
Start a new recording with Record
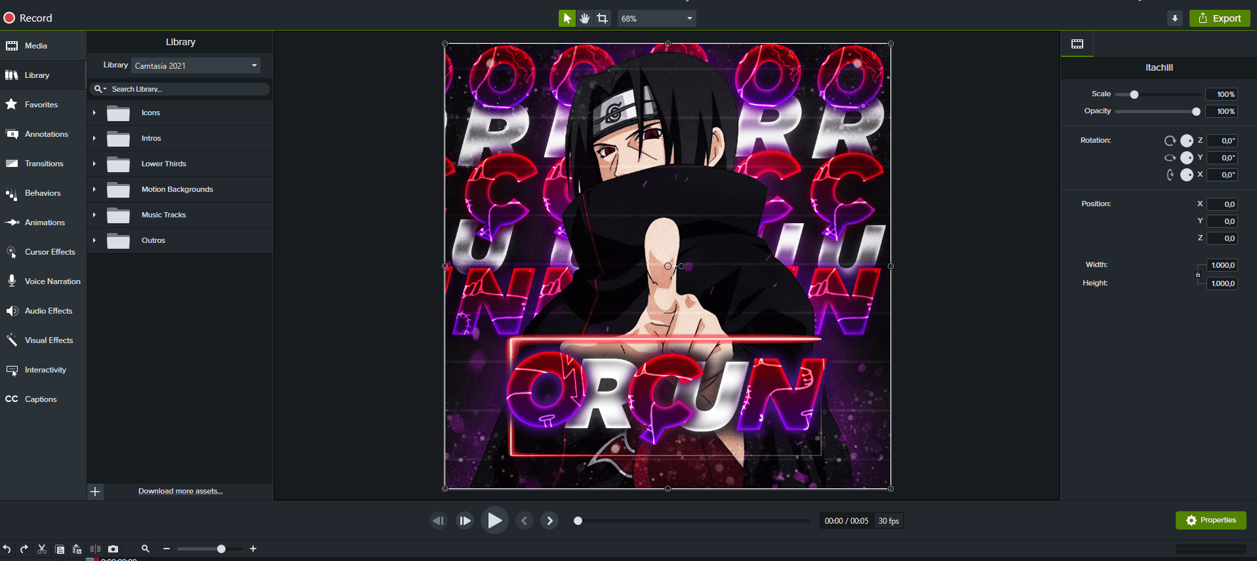coord(28,18)
